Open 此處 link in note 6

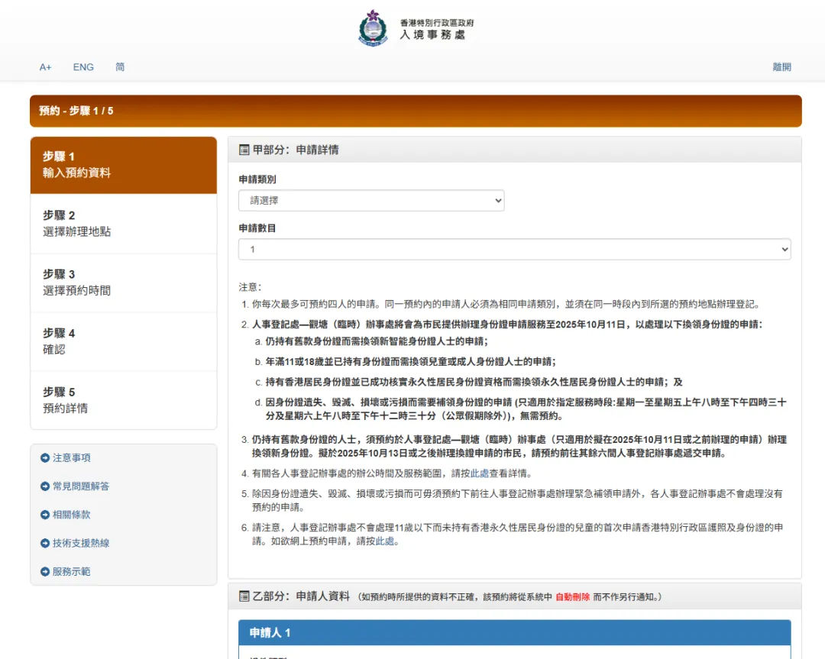coord(384,541)
